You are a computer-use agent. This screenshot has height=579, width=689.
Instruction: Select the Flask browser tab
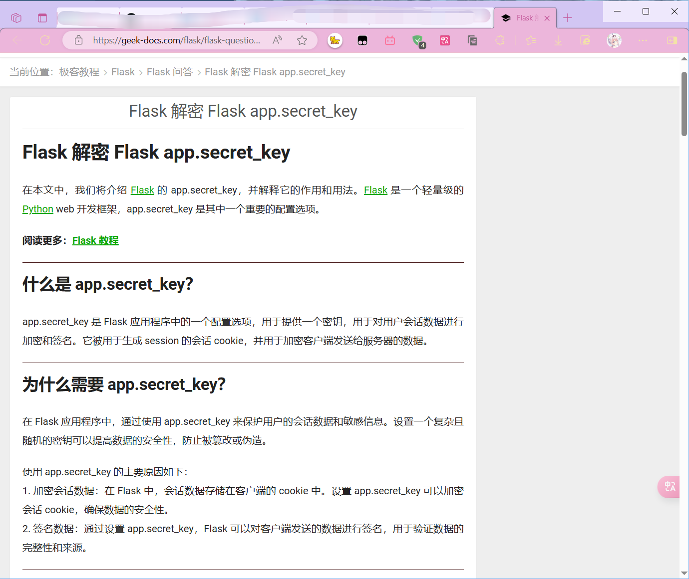click(525, 18)
